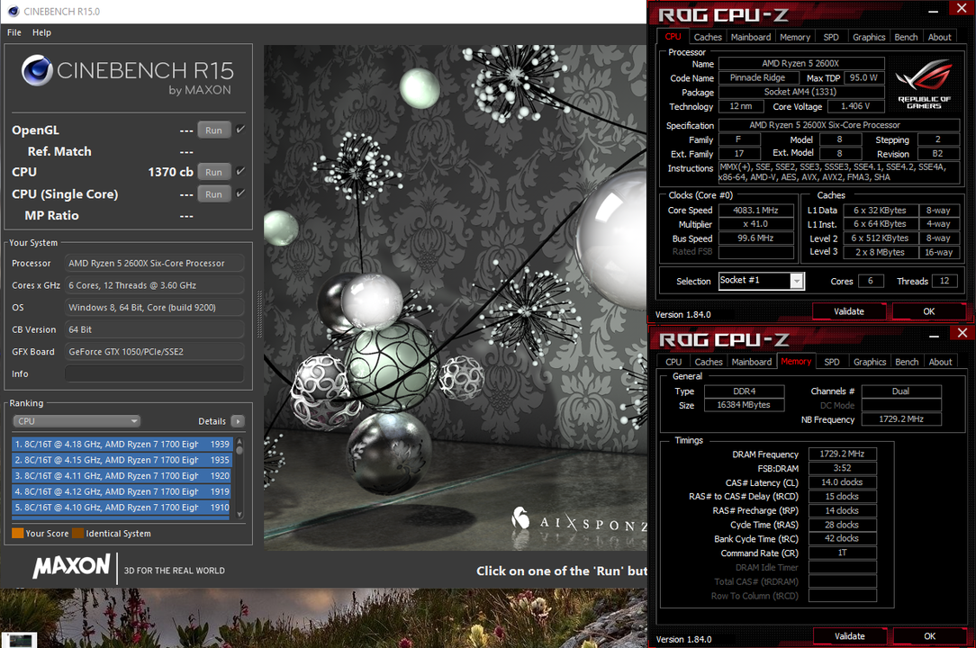Select ranking entry 4 at 4.12 GHz
Image resolution: width=976 pixels, height=648 pixels.
tap(122, 491)
